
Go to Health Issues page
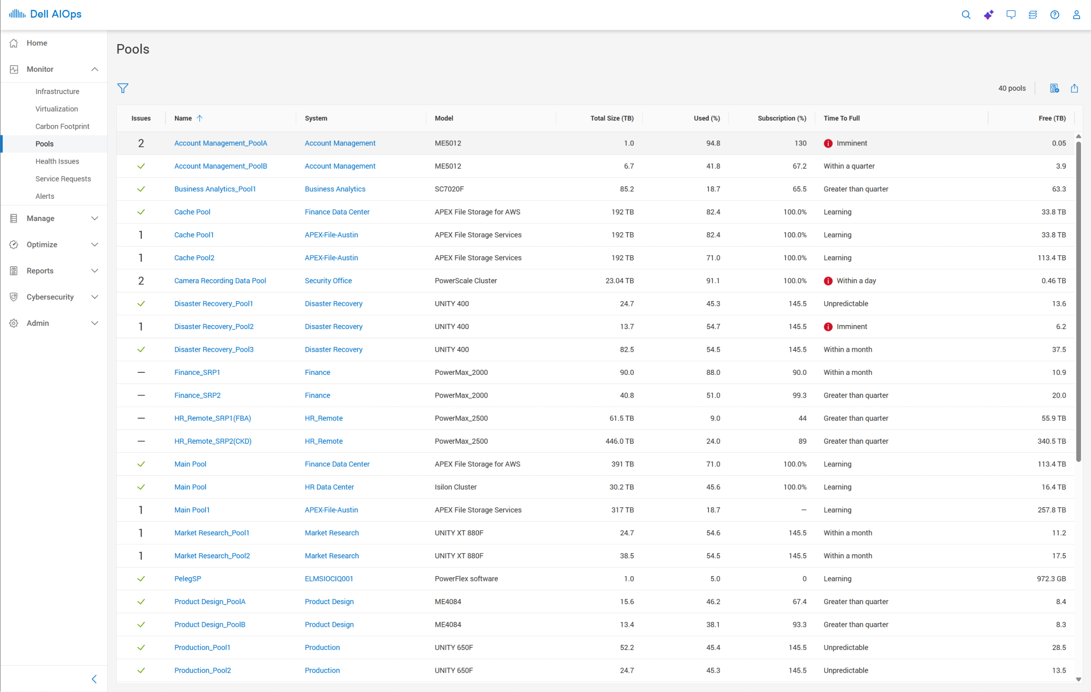tap(57, 161)
